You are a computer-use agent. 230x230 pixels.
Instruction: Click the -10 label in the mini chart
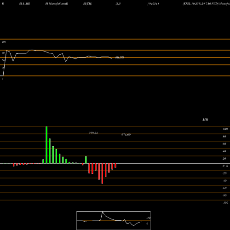click(x=148, y=218)
